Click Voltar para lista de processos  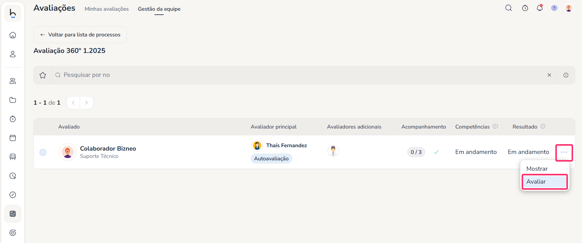pos(80,35)
